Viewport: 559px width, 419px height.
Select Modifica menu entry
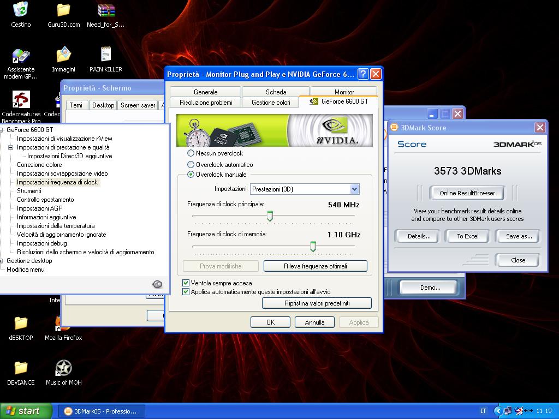coord(26,270)
